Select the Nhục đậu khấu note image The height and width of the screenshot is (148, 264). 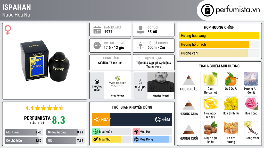(x=210, y=128)
